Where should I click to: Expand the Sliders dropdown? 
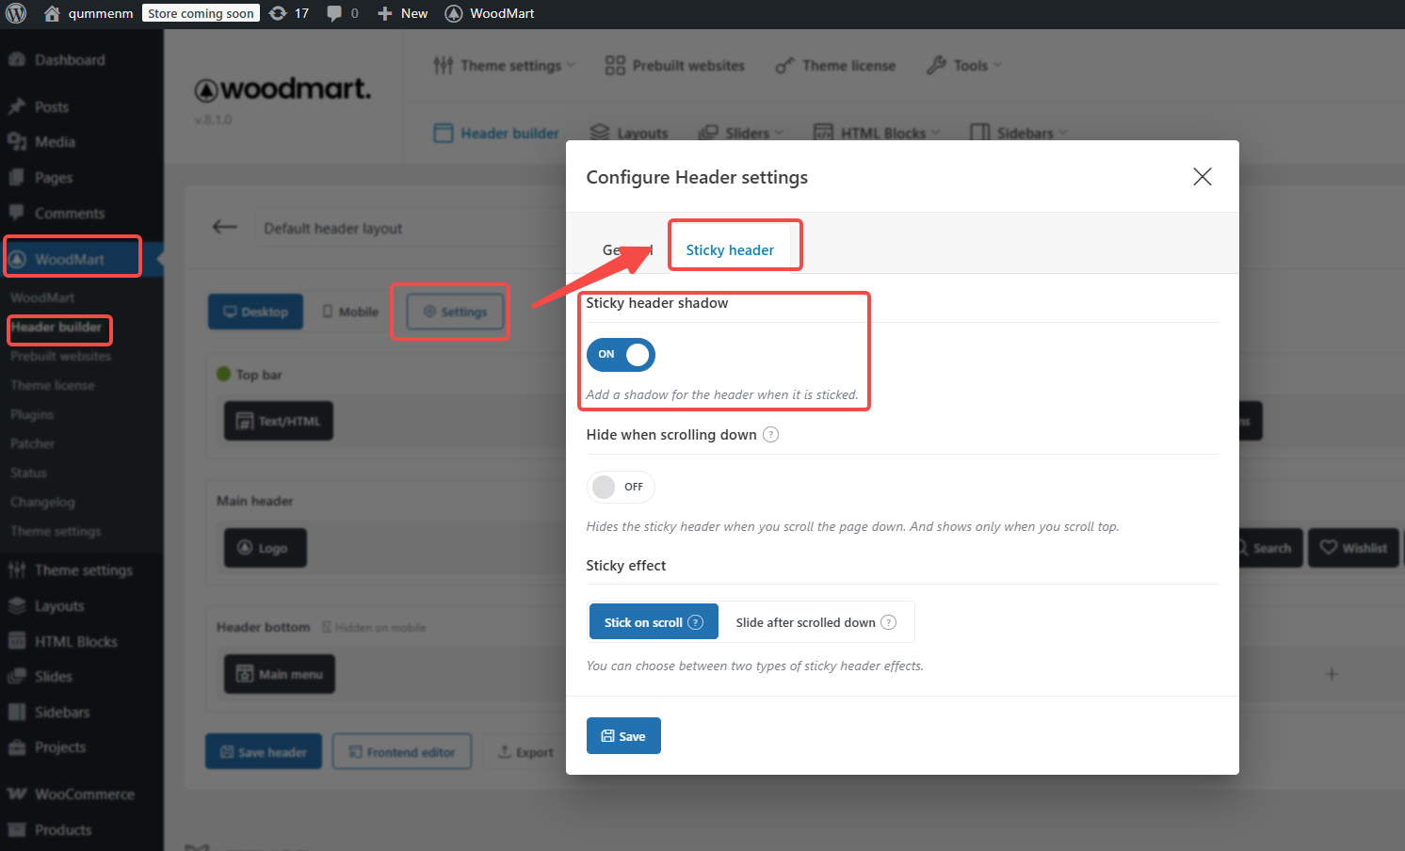click(741, 134)
